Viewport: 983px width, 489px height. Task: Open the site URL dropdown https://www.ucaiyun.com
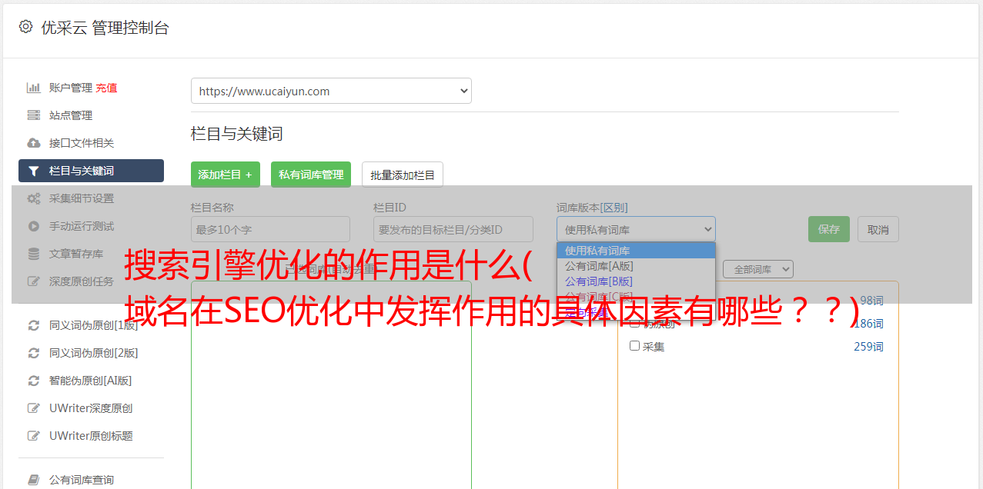click(x=331, y=91)
